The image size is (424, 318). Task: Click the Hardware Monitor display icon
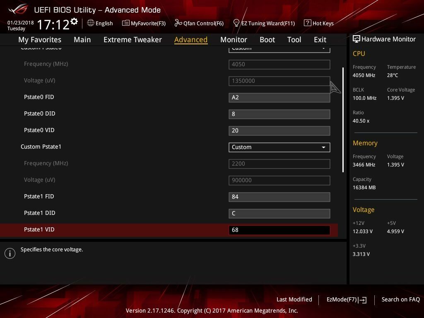pyautogui.click(x=357, y=39)
